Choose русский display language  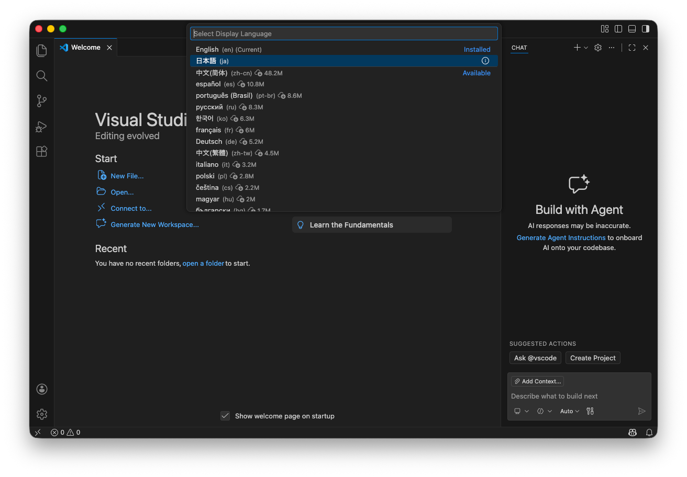coord(344,107)
